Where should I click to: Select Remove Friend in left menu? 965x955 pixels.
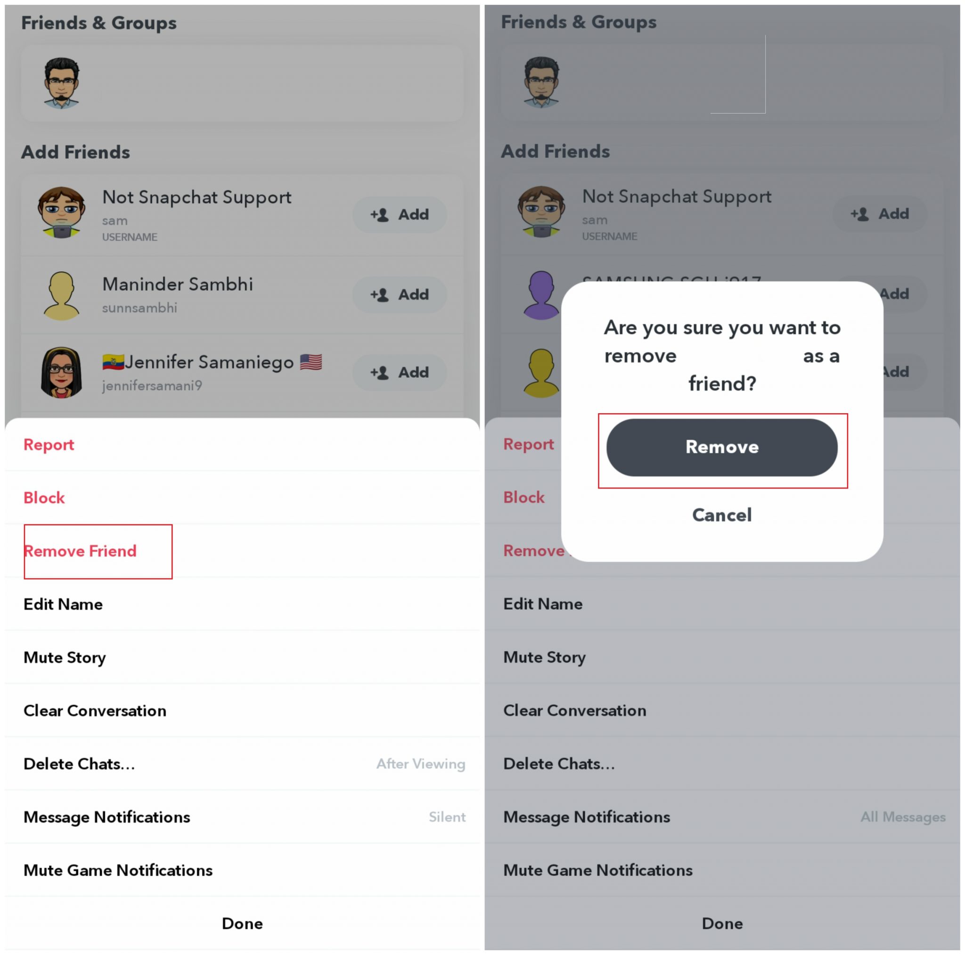(x=242, y=551)
